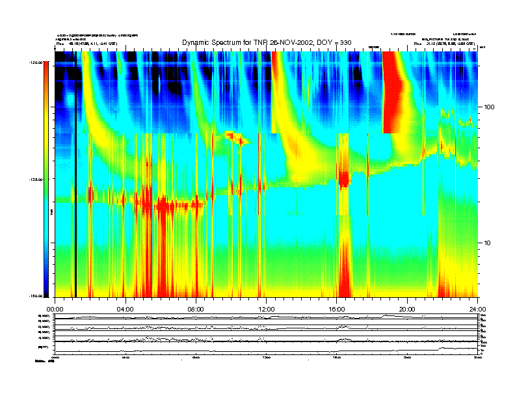The image size is (515, 398).
Task: Click the plot title 'Dynamic Spectrum for TNR 26-NOV-2002'
Action: click(x=267, y=42)
